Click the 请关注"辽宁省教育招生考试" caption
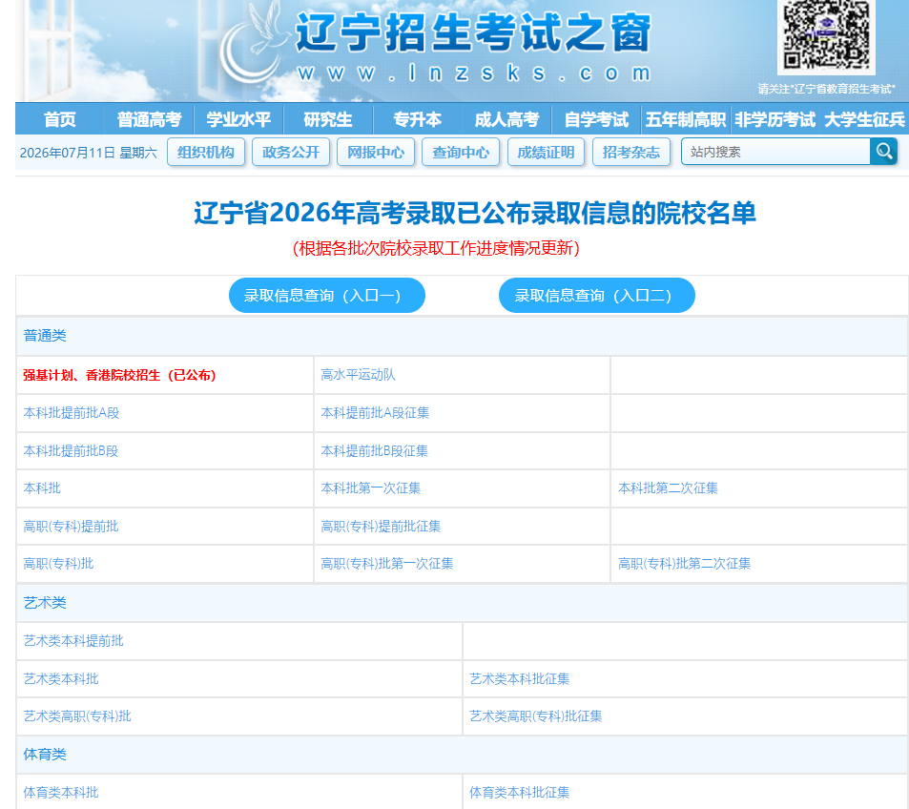The height and width of the screenshot is (809, 909). tap(826, 89)
